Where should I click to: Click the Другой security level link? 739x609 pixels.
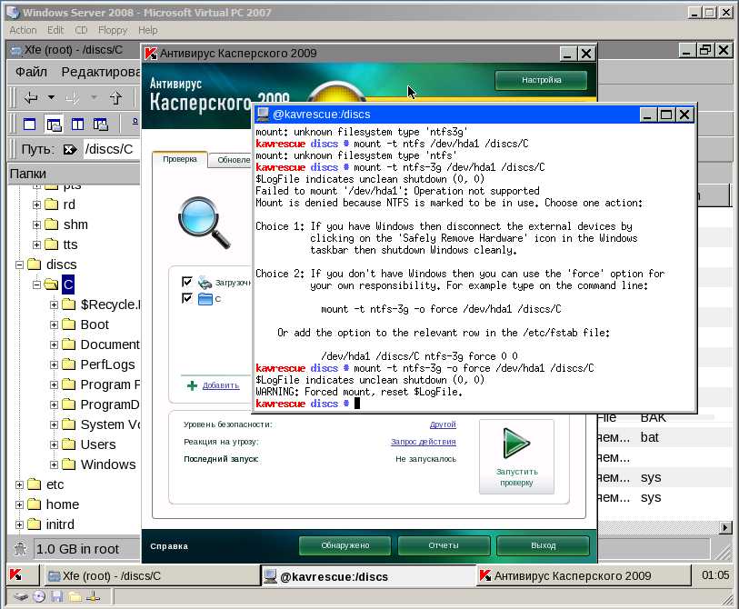click(x=443, y=424)
